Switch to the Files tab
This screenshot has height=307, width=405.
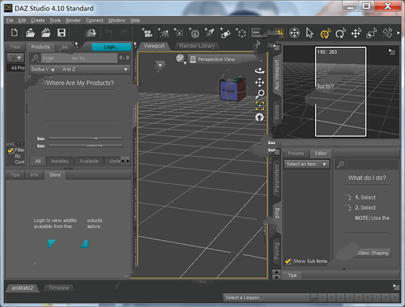click(16, 47)
